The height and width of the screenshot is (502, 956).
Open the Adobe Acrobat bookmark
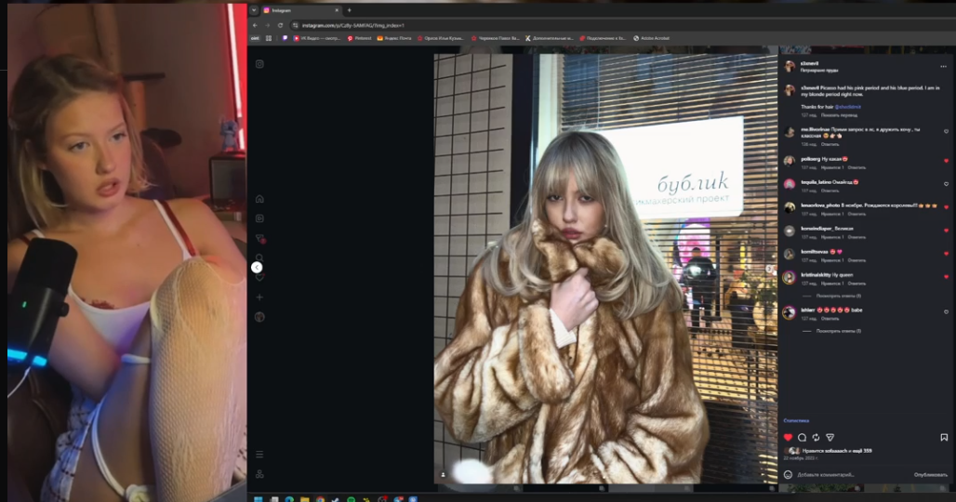point(651,38)
